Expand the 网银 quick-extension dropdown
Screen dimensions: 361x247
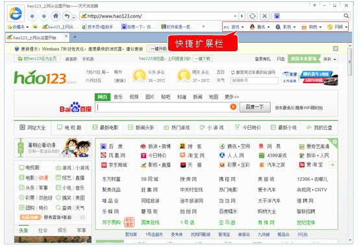[x=346, y=27]
